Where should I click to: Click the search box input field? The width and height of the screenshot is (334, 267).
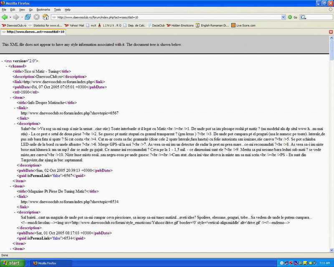[319, 17]
